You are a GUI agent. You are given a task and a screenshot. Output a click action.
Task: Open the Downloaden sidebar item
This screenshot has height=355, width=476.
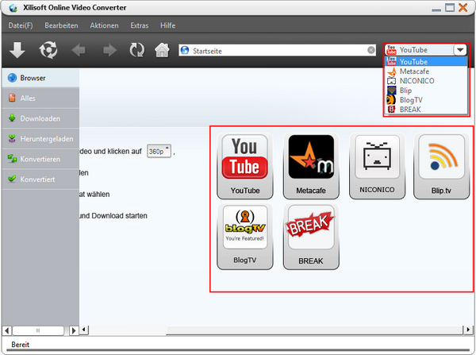tap(40, 118)
